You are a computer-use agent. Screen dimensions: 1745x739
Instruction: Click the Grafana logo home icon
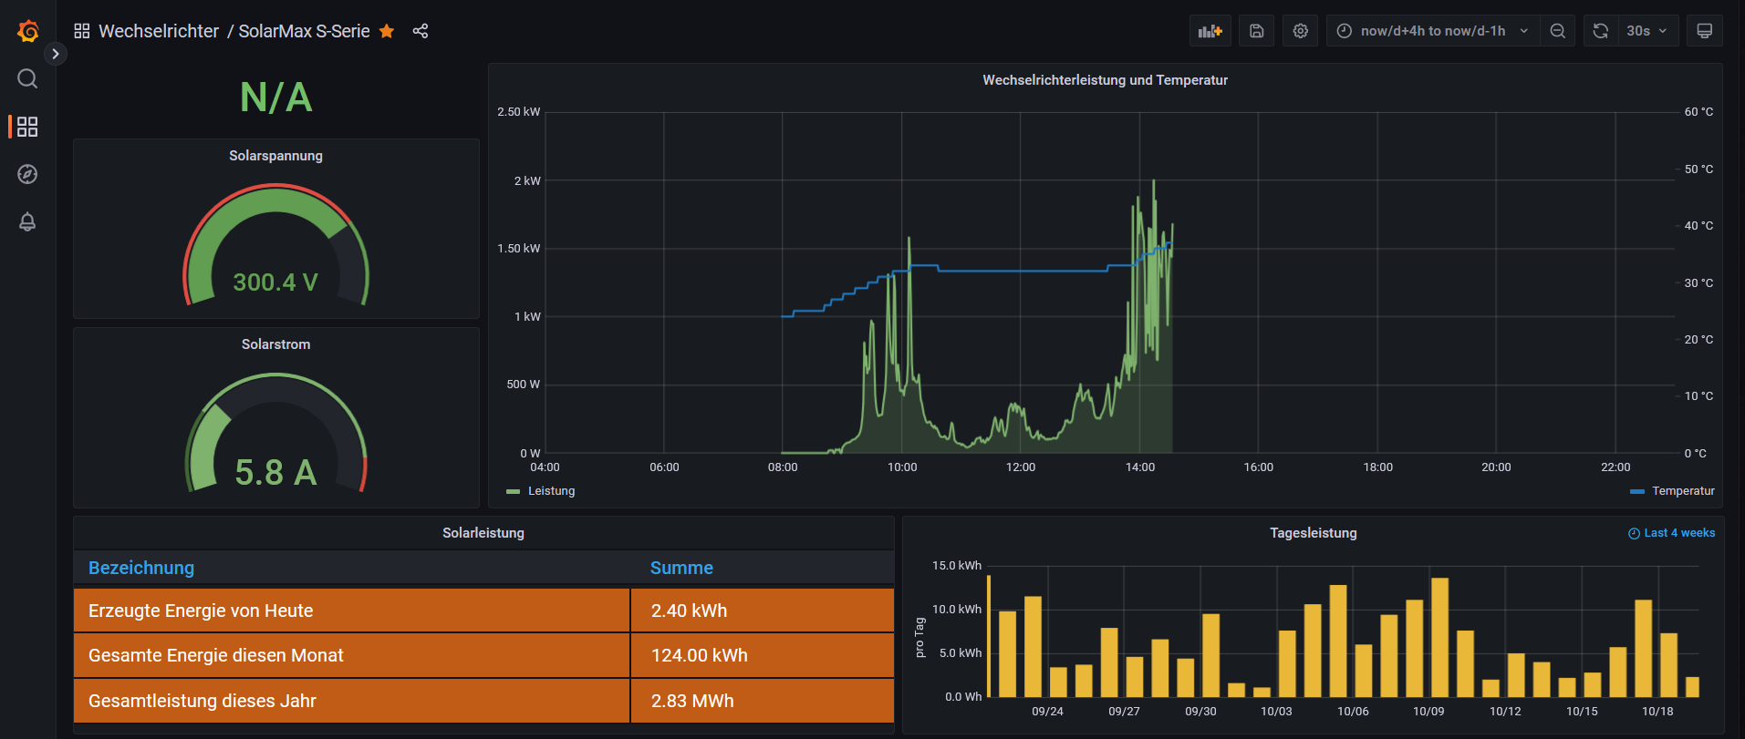tap(27, 31)
